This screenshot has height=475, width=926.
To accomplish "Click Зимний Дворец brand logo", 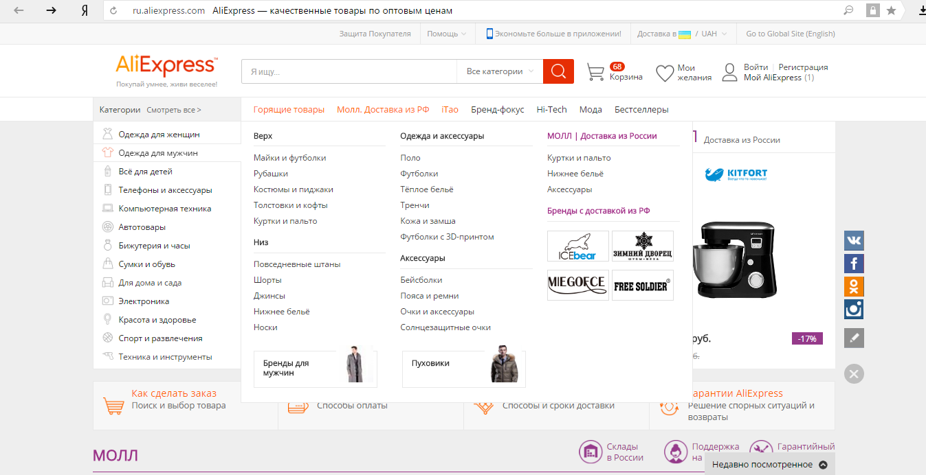I will pos(643,246).
